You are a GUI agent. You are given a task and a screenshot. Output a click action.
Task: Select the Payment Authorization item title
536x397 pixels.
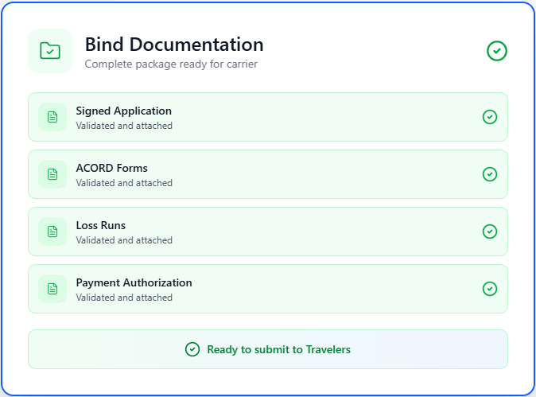(x=134, y=282)
